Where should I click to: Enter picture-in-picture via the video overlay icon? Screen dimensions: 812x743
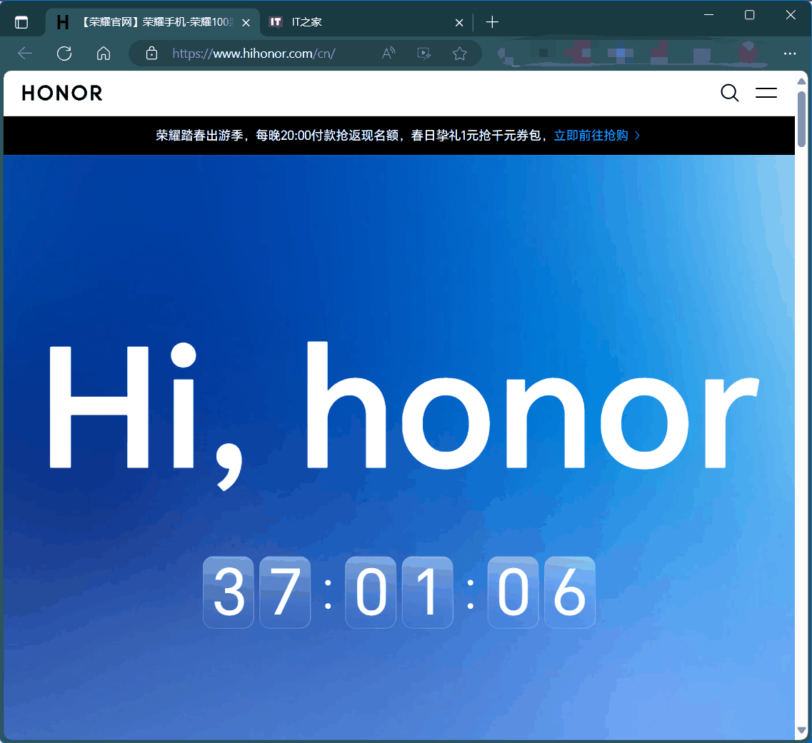click(423, 53)
